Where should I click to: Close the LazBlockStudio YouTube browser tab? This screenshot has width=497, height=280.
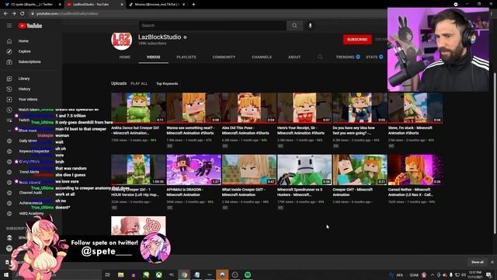click(122, 5)
